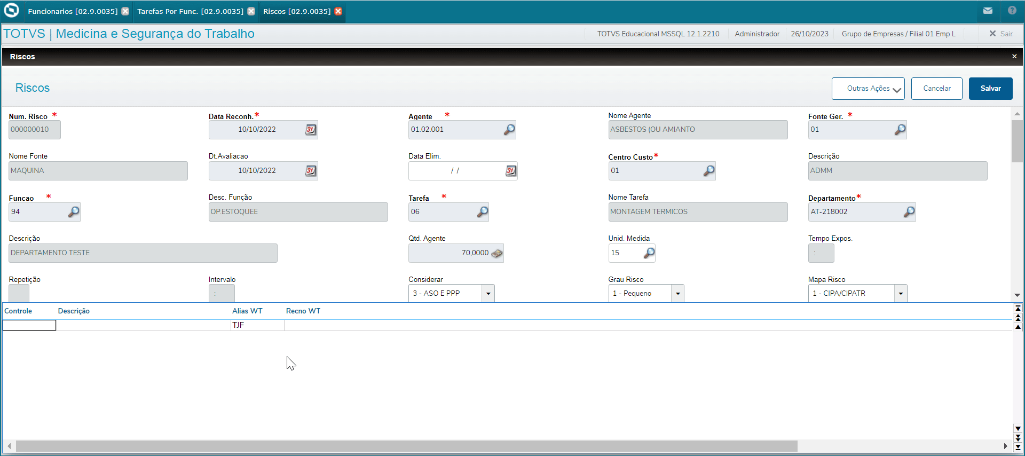Expand the Grau Risco dropdown

click(677, 294)
